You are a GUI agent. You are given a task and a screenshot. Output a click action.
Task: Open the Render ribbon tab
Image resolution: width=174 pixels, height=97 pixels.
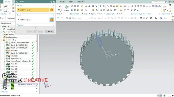click(x=63, y=2)
